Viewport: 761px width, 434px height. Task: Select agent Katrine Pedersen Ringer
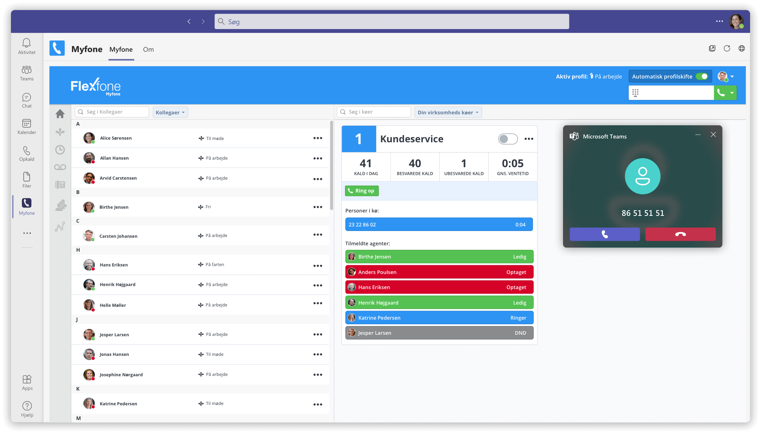coord(439,318)
